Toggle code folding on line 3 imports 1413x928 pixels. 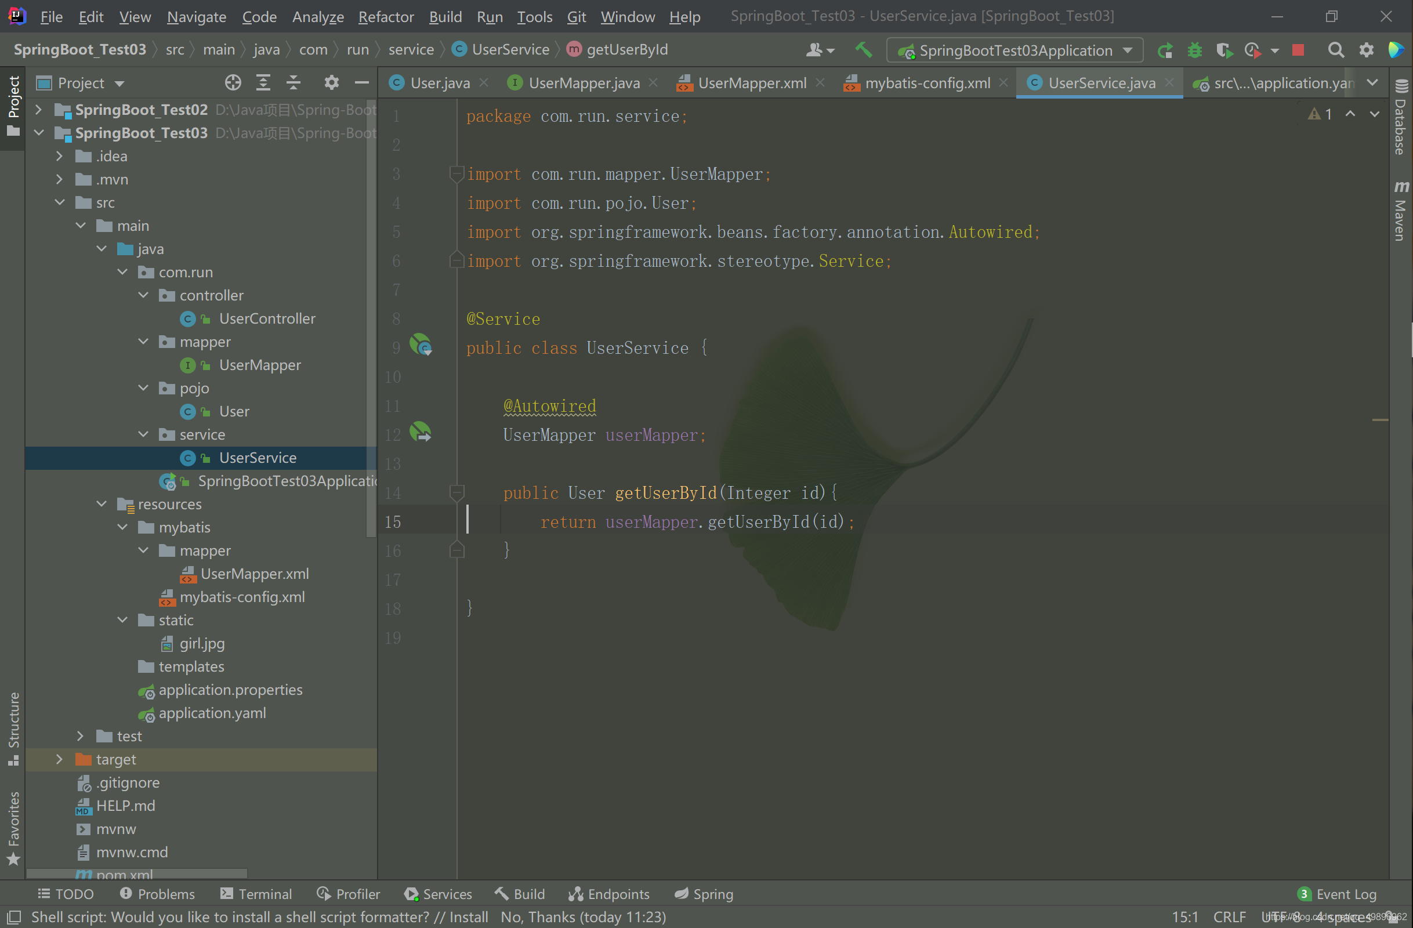pos(456,174)
